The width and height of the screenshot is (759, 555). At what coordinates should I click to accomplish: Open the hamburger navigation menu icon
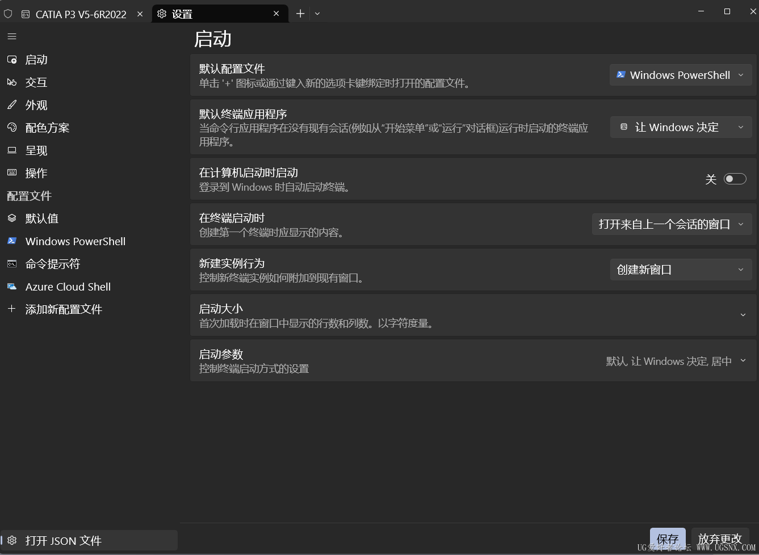(x=12, y=36)
